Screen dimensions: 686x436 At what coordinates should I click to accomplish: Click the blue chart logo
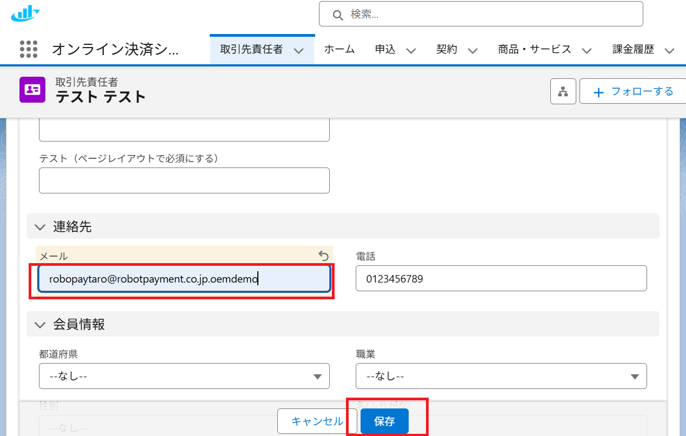pyautogui.click(x=25, y=13)
